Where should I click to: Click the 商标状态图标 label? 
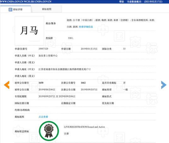pyautogui.click(x=22, y=131)
